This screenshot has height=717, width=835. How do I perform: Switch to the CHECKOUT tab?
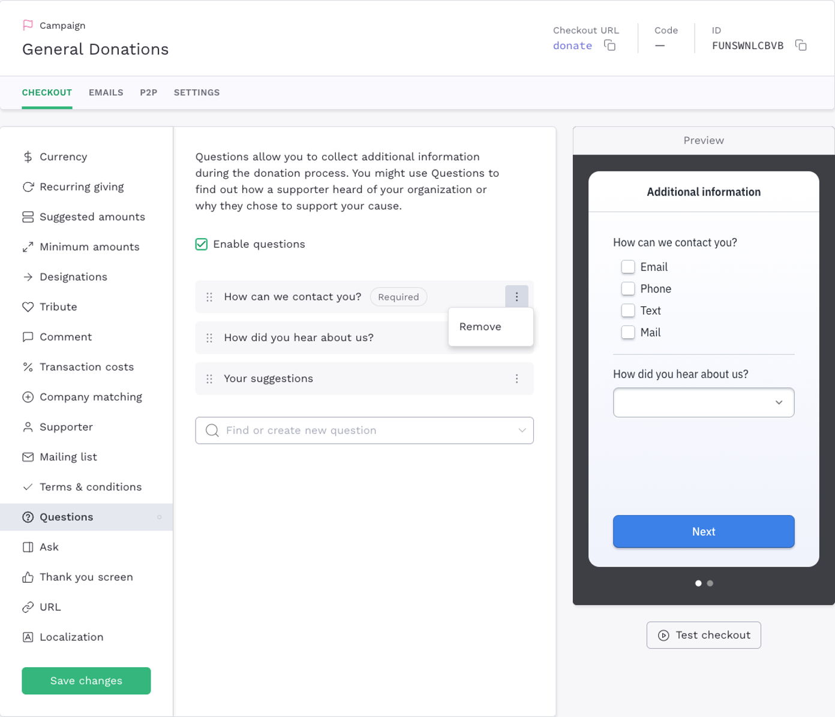tap(47, 92)
